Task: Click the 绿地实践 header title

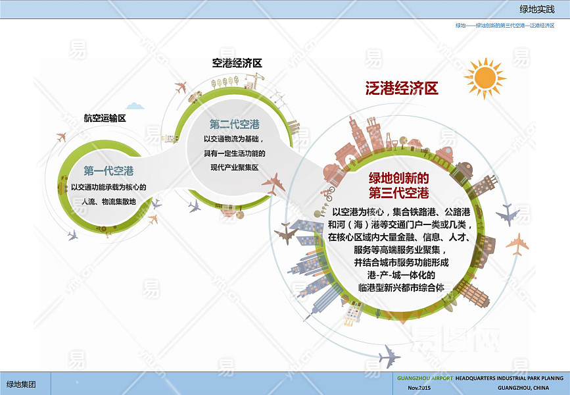Action: tap(537, 9)
